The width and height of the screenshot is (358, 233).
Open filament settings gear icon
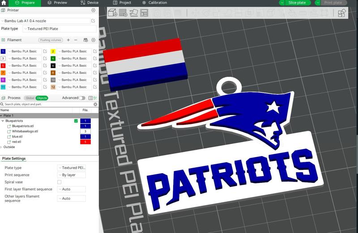[93, 40]
